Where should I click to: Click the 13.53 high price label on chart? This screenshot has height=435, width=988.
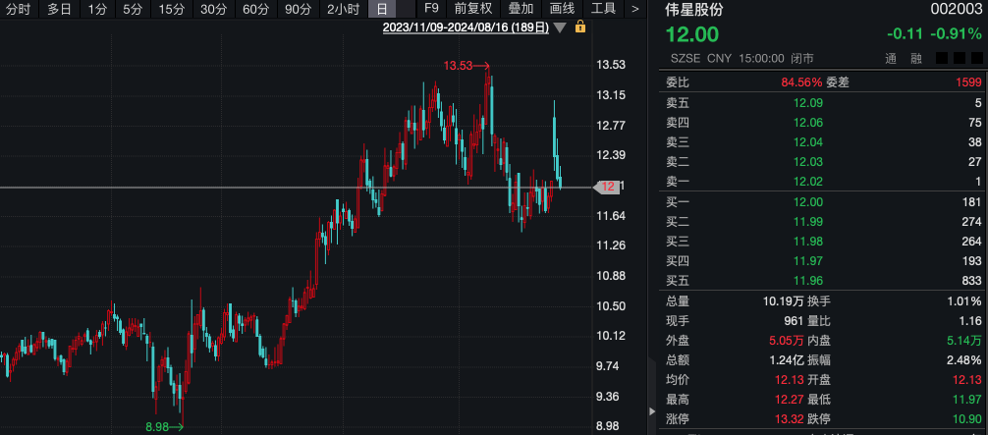458,65
